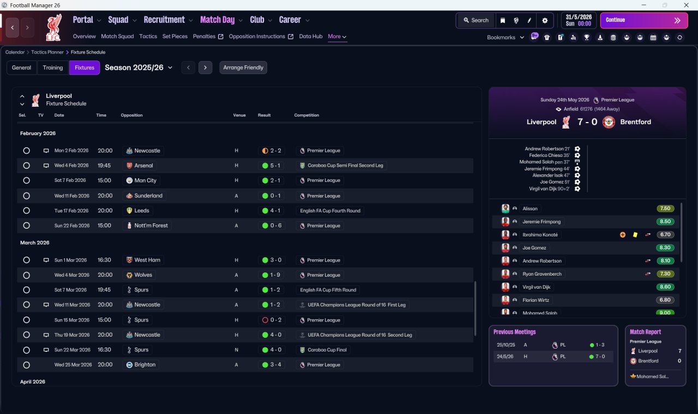Viewport: 698px width, 414px height.
Task: Click the pencil edit icon in the top bar
Action: (529, 20)
